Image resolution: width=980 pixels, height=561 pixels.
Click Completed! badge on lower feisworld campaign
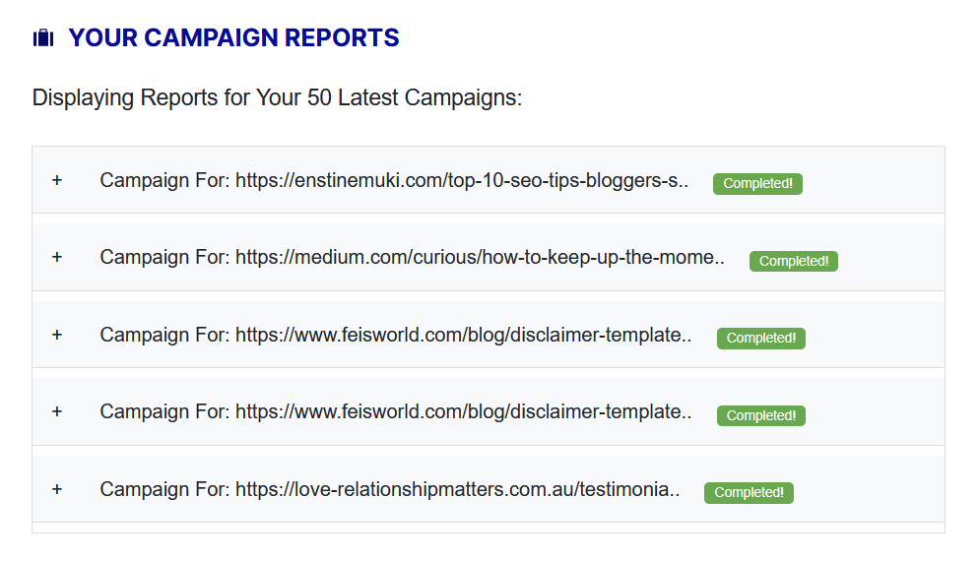pos(760,415)
